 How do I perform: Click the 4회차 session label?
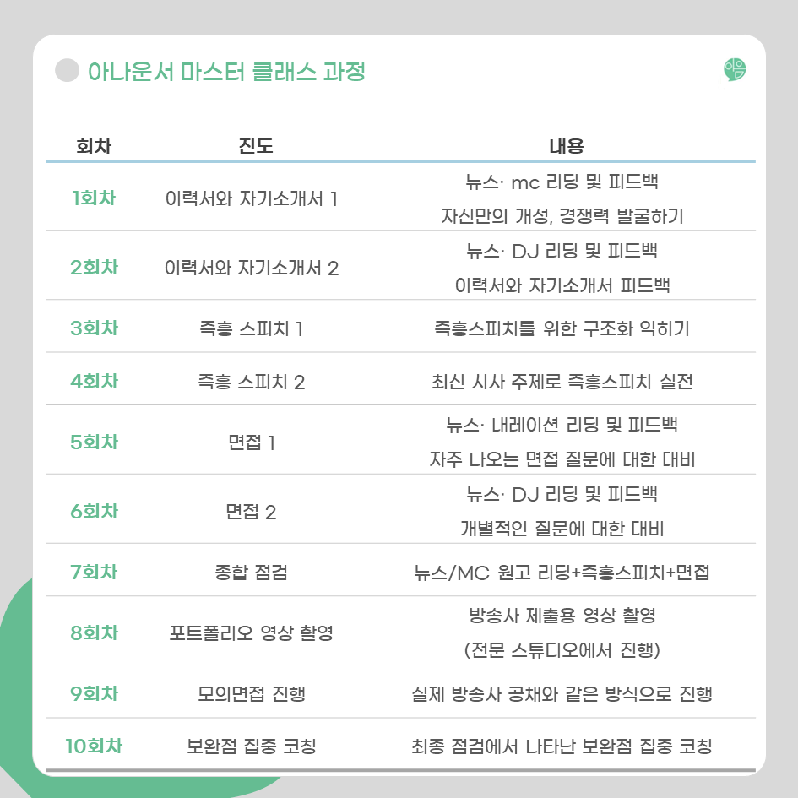coord(94,381)
